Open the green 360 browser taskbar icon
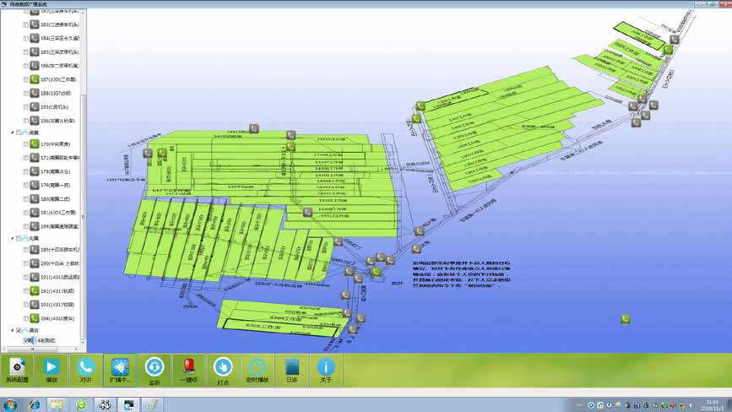 pos(81,405)
